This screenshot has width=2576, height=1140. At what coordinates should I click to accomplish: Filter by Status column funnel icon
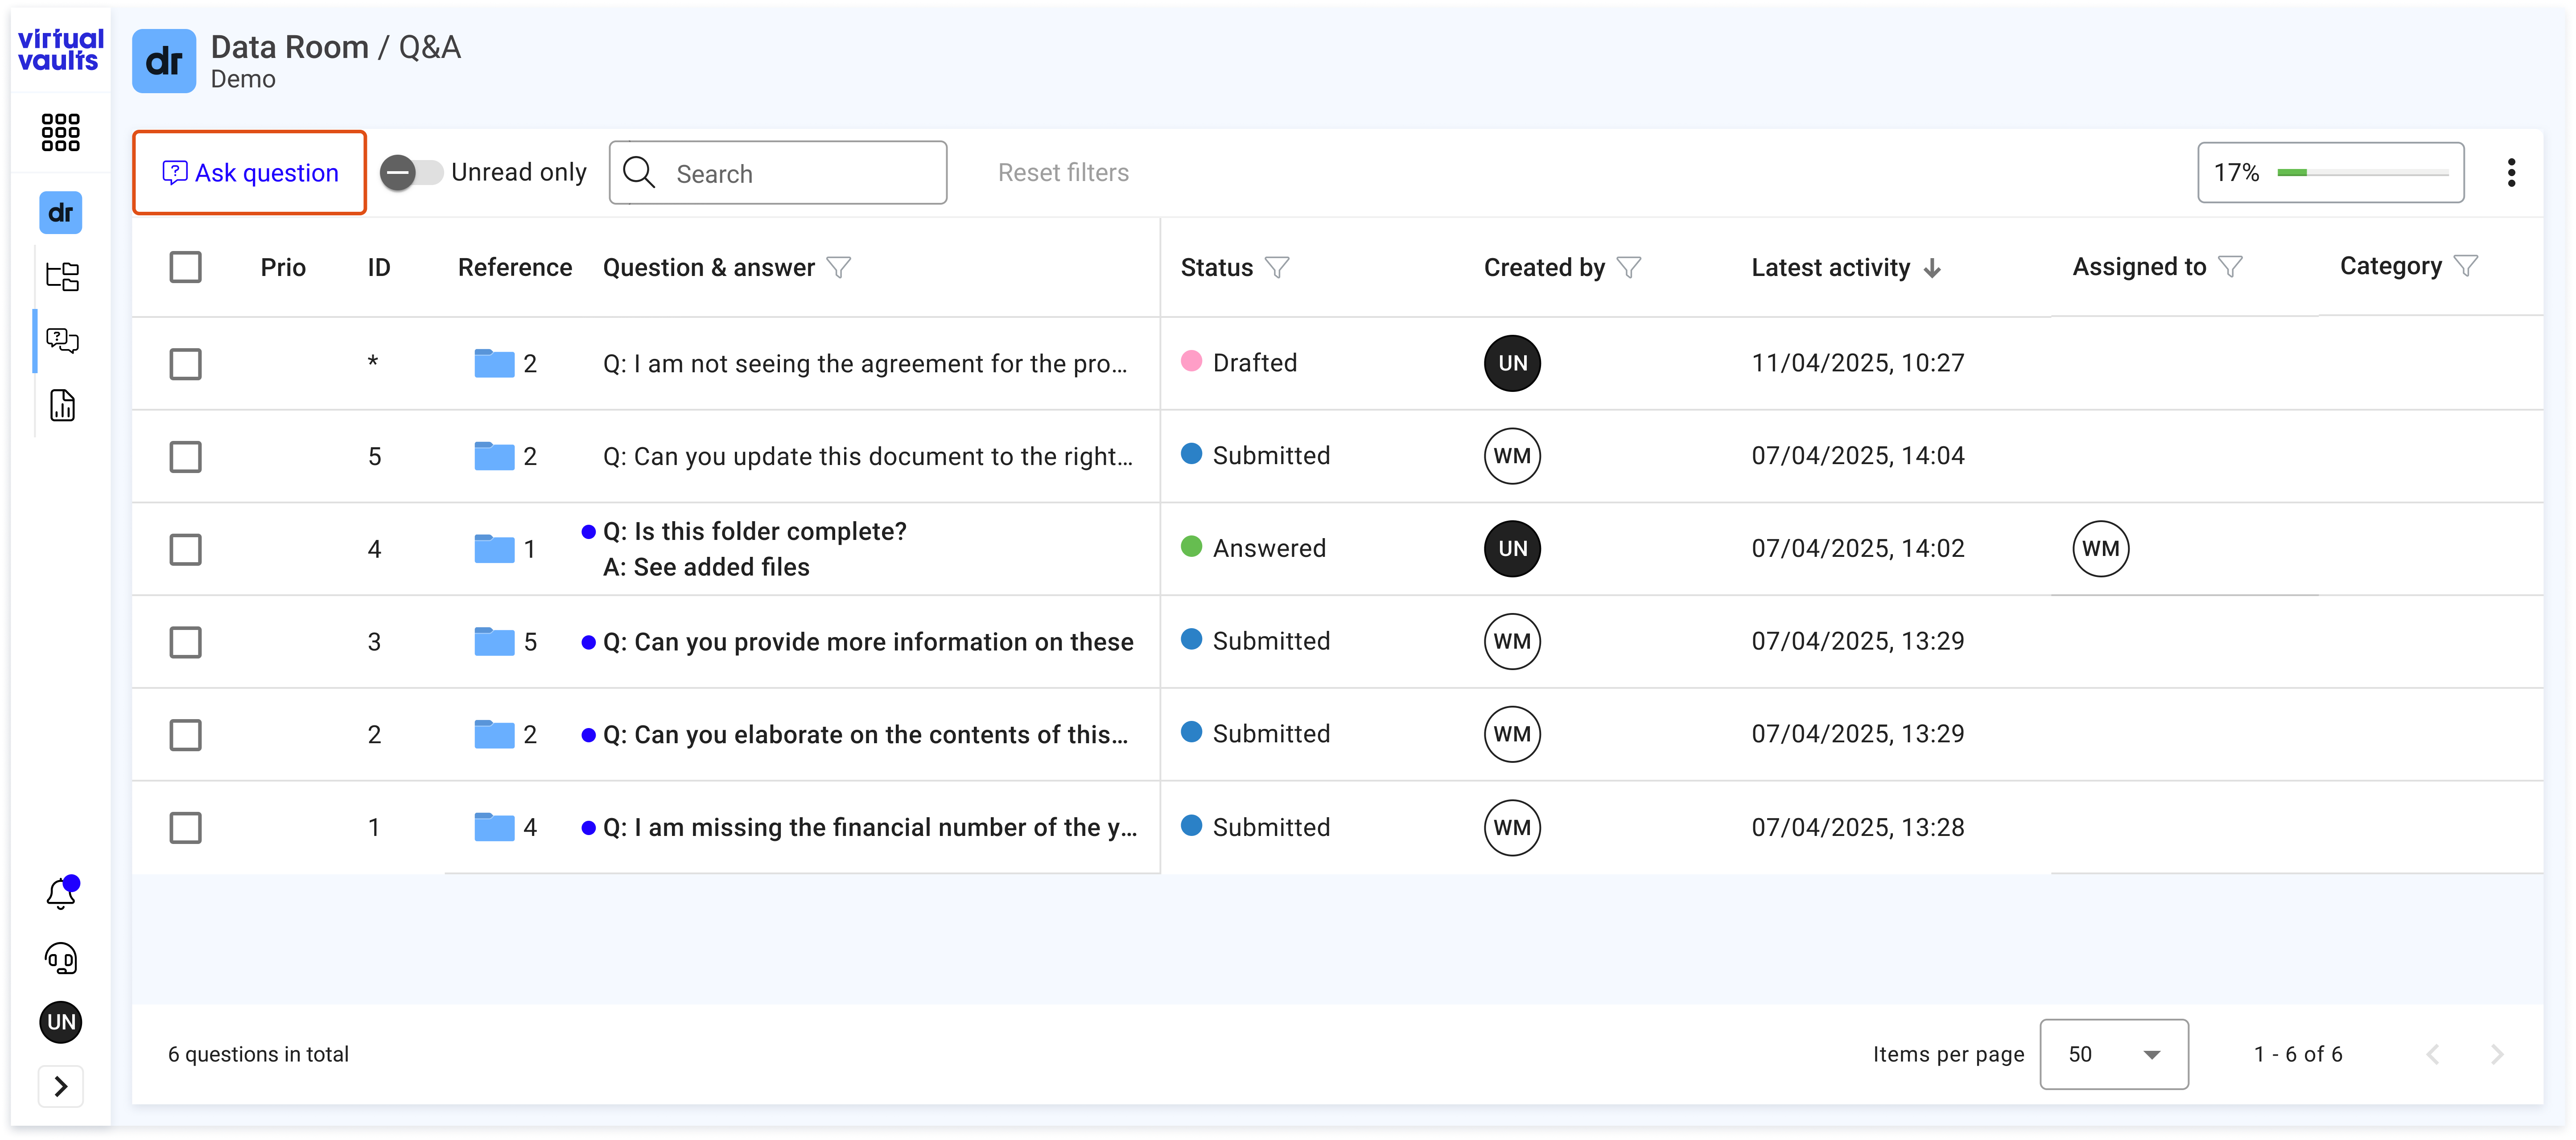(1277, 268)
